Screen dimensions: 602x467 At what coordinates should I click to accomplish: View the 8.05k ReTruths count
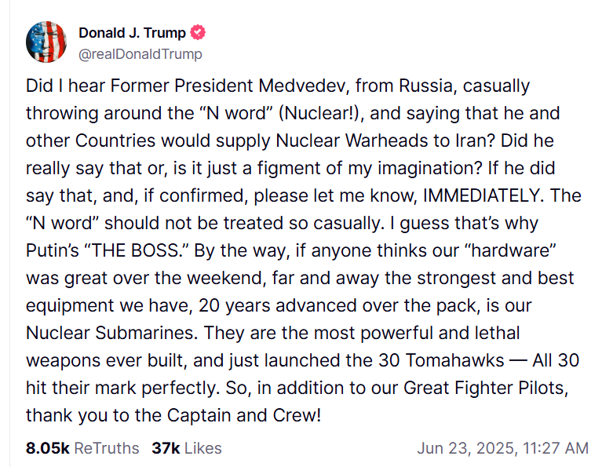48,448
